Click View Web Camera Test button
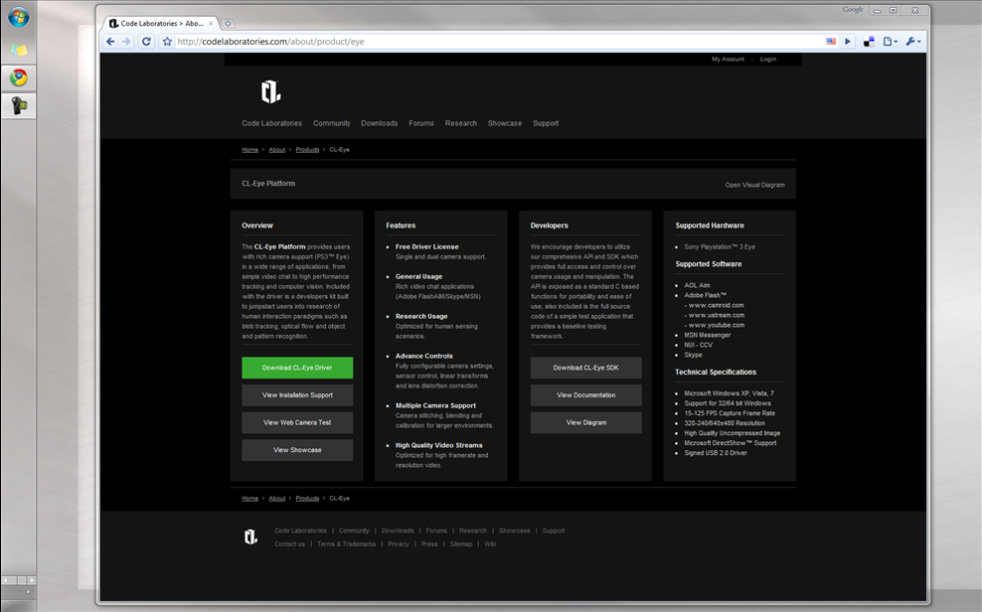Screen dimensions: 982x612 coord(297,423)
